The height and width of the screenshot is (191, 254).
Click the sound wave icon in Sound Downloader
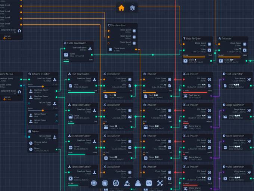71,148
